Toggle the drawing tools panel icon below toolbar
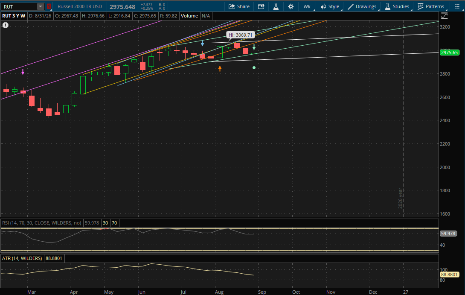The height and width of the screenshot is (295, 465). click(444, 16)
